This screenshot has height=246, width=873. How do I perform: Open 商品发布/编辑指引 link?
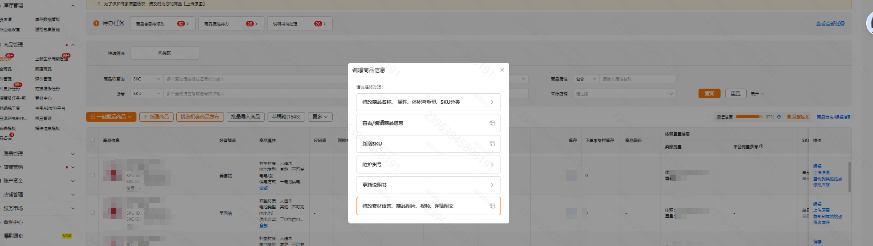tap(834, 117)
